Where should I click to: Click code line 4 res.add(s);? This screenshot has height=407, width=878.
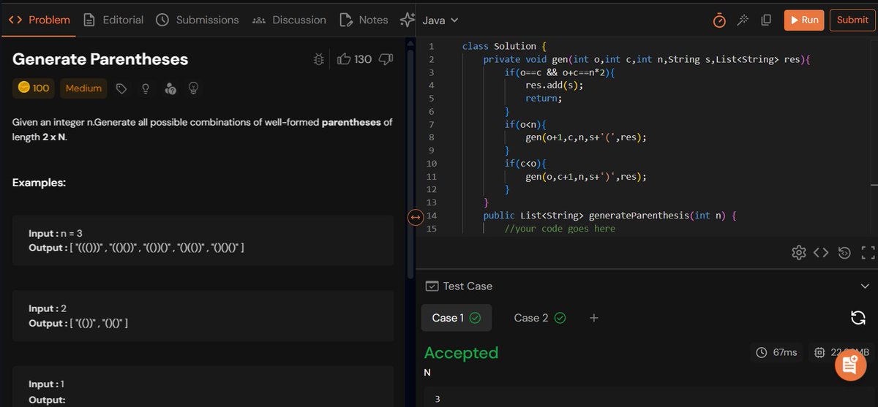pos(555,85)
